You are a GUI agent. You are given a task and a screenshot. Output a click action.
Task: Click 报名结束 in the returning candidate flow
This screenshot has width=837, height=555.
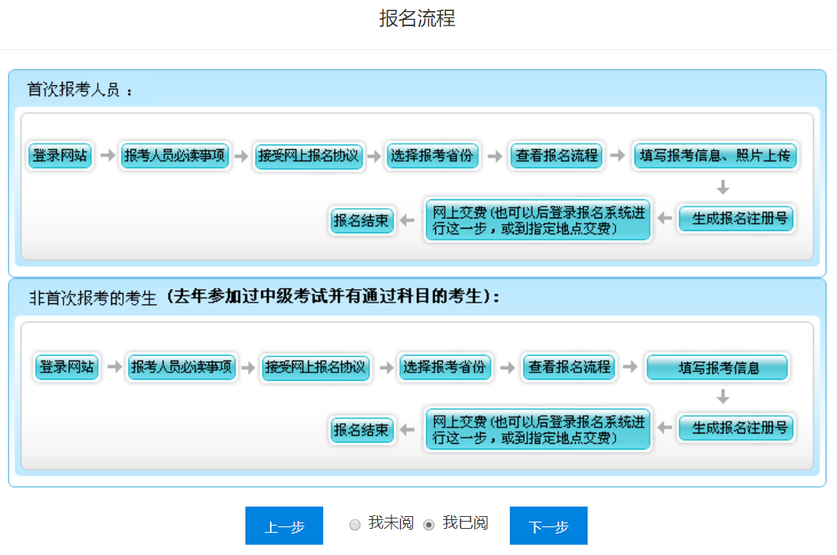(x=362, y=430)
